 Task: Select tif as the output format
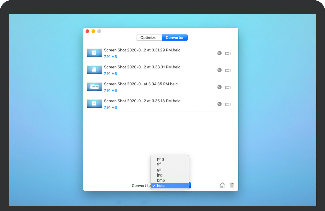tap(159, 164)
